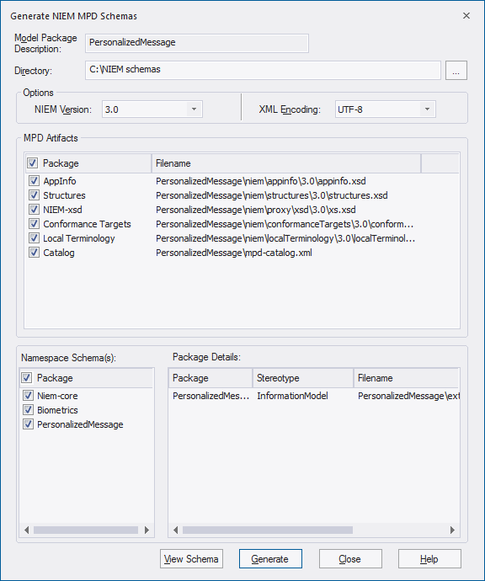Uncheck the AppInfo artifact checkbox

[34, 181]
